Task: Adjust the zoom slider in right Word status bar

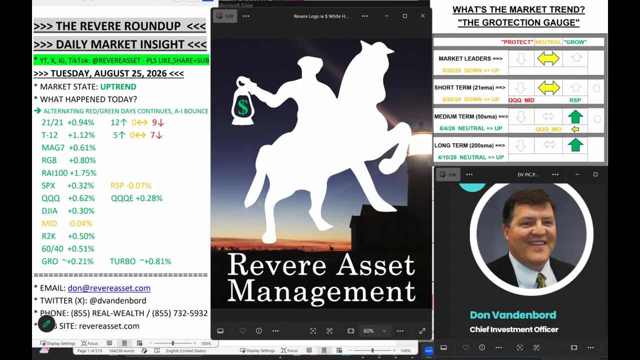Action: 372,350
